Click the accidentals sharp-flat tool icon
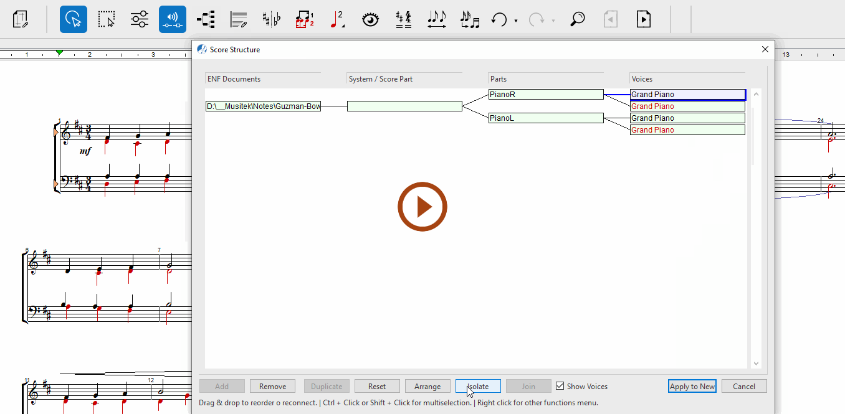 pos(271,19)
